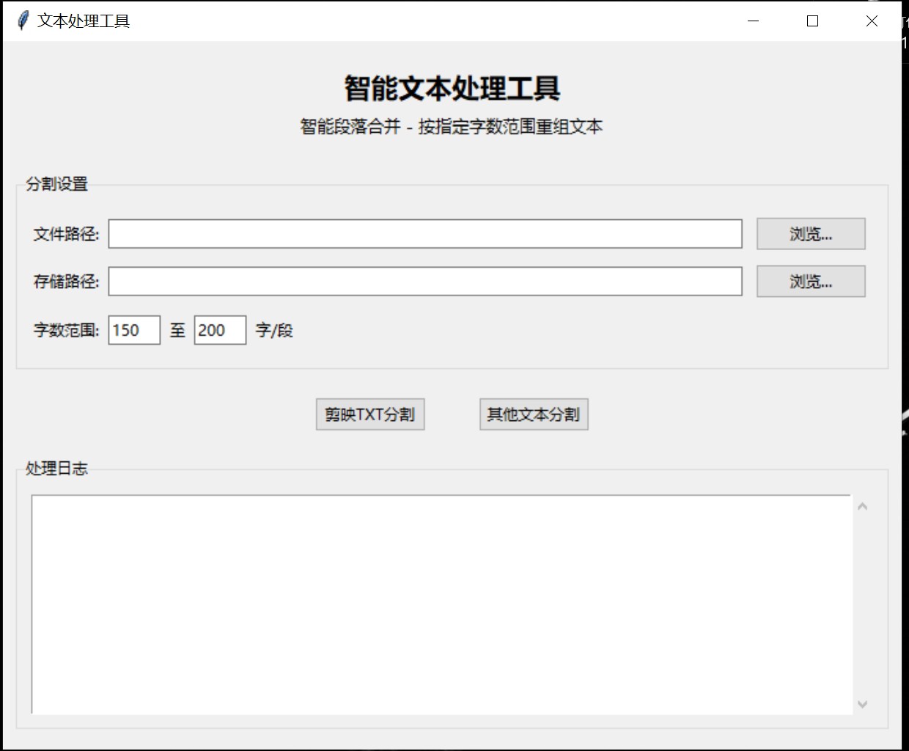This screenshot has width=909, height=751.
Task: Click the 至 separator label
Action: coord(177,330)
